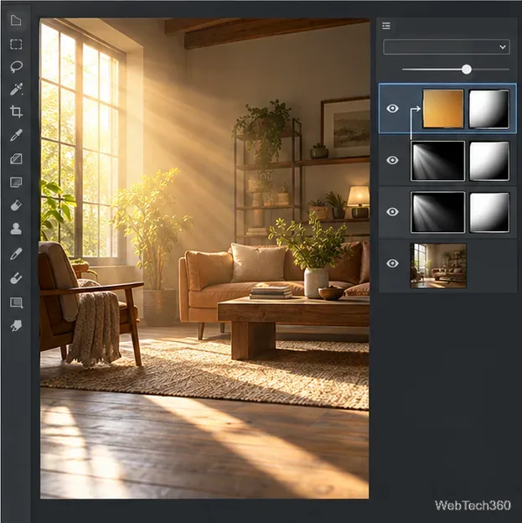The height and width of the screenshot is (523, 522).
Task: Select the top layer's mask thumbnail
Action: pos(489,108)
